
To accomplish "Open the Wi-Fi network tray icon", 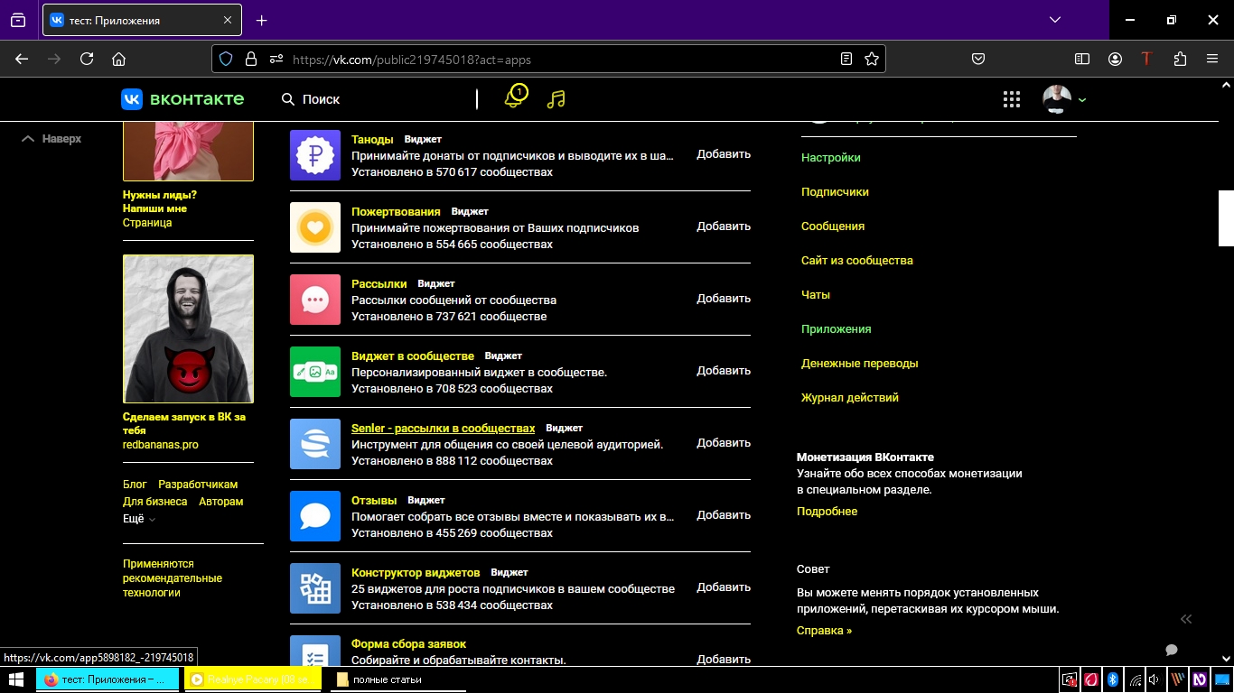I will click(1136, 679).
